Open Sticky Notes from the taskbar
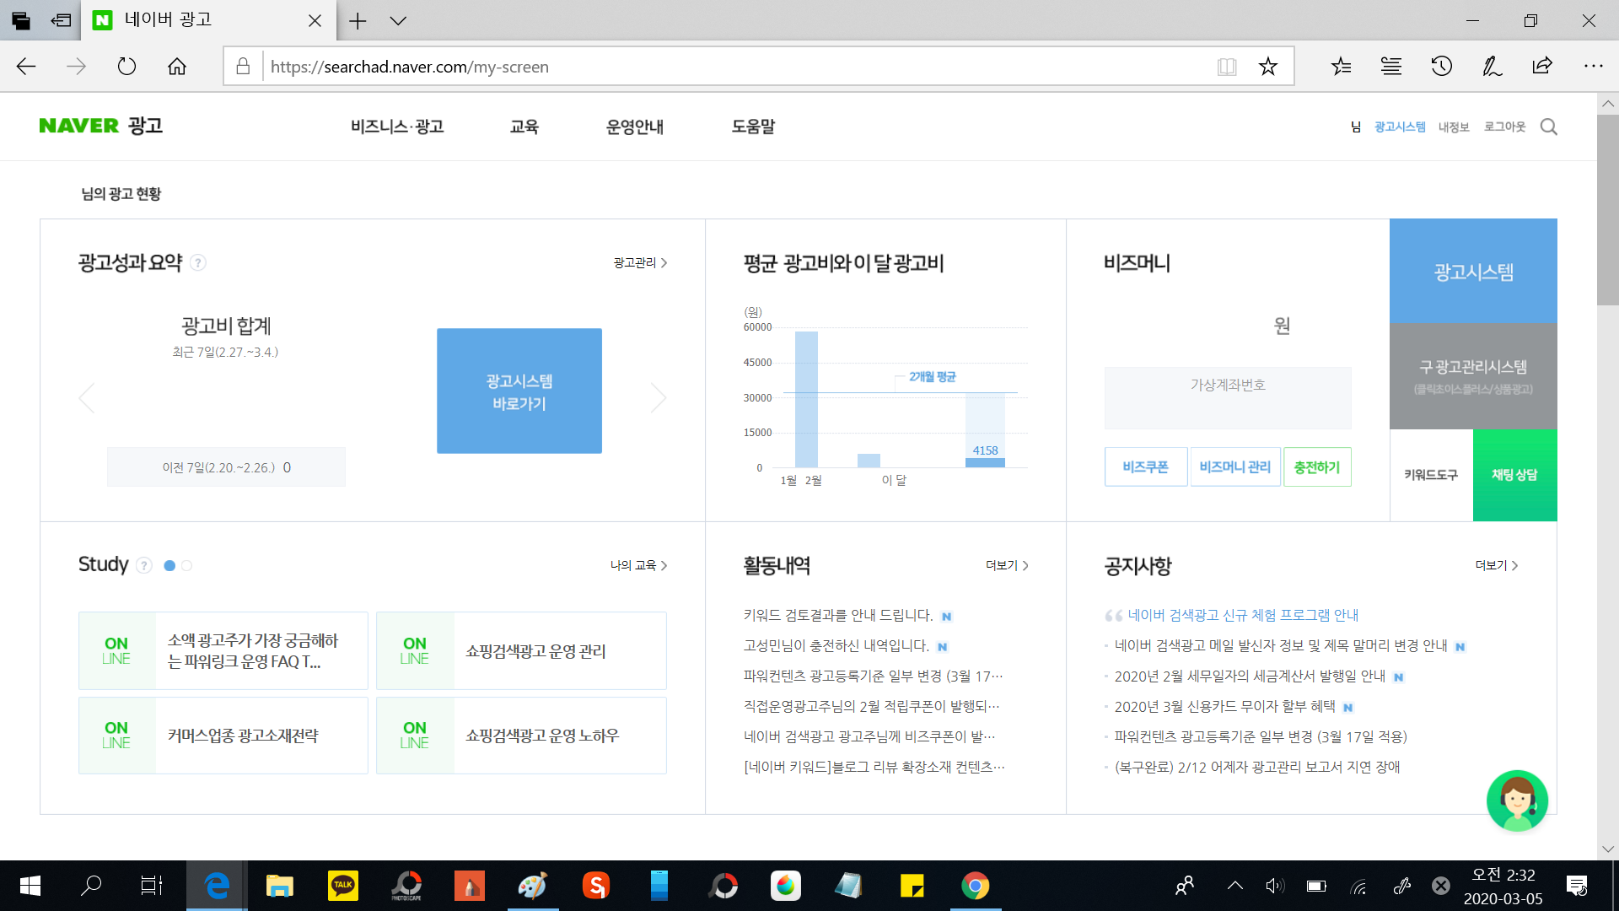 [x=912, y=886]
